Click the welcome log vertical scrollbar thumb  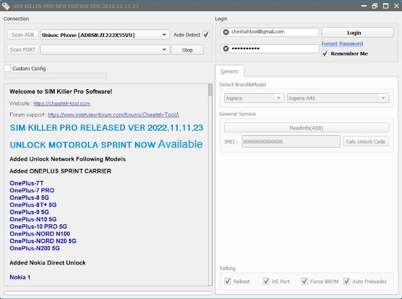pos(210,90)
